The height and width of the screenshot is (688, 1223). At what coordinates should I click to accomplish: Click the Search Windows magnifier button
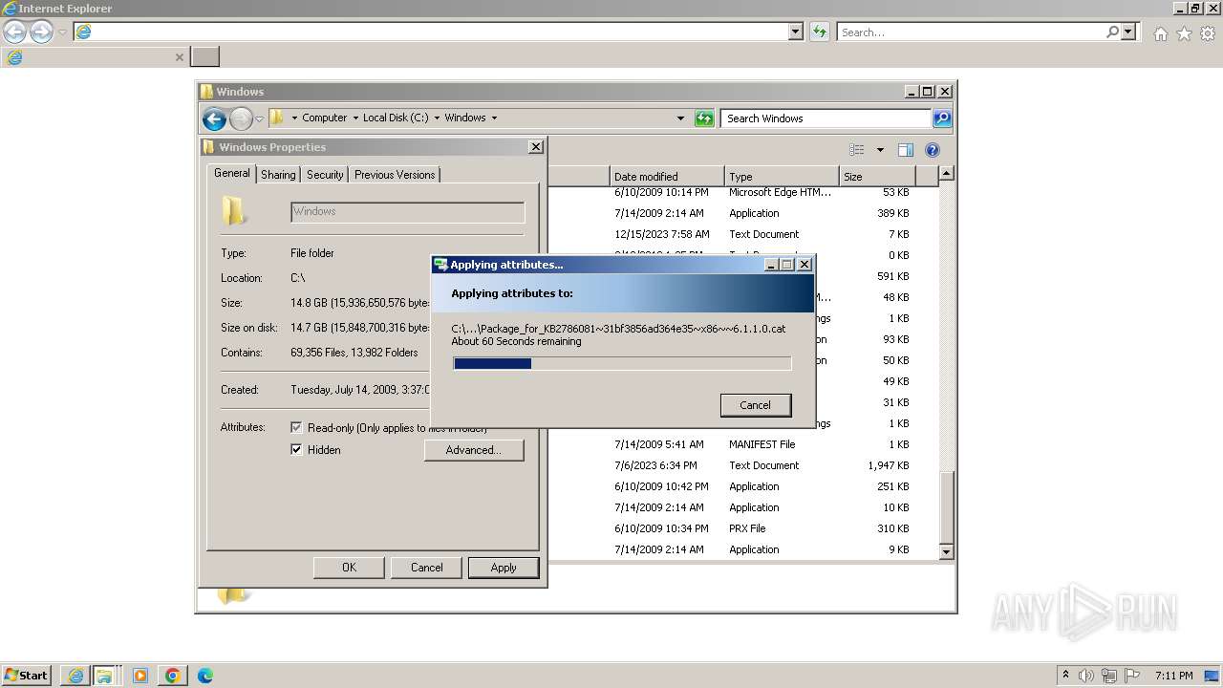942,118
